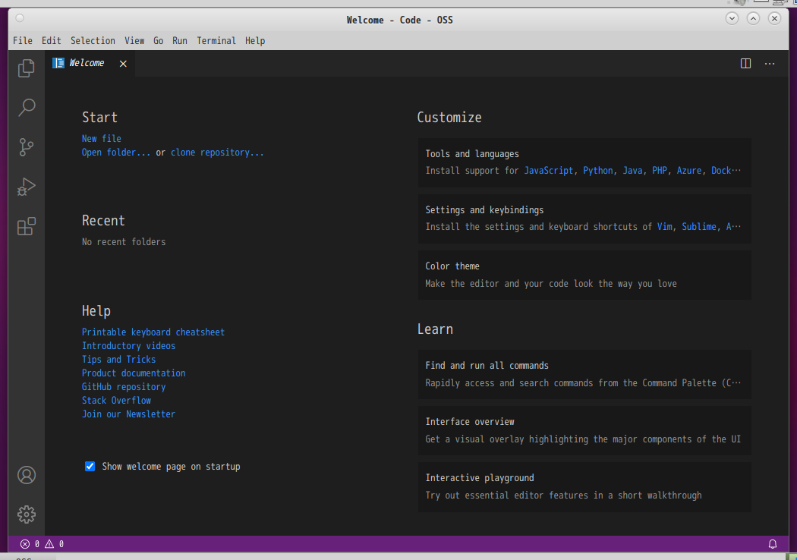This screenshot has width=797, height=560.
Task: Open the Extensions view
Action: [27, 226]
